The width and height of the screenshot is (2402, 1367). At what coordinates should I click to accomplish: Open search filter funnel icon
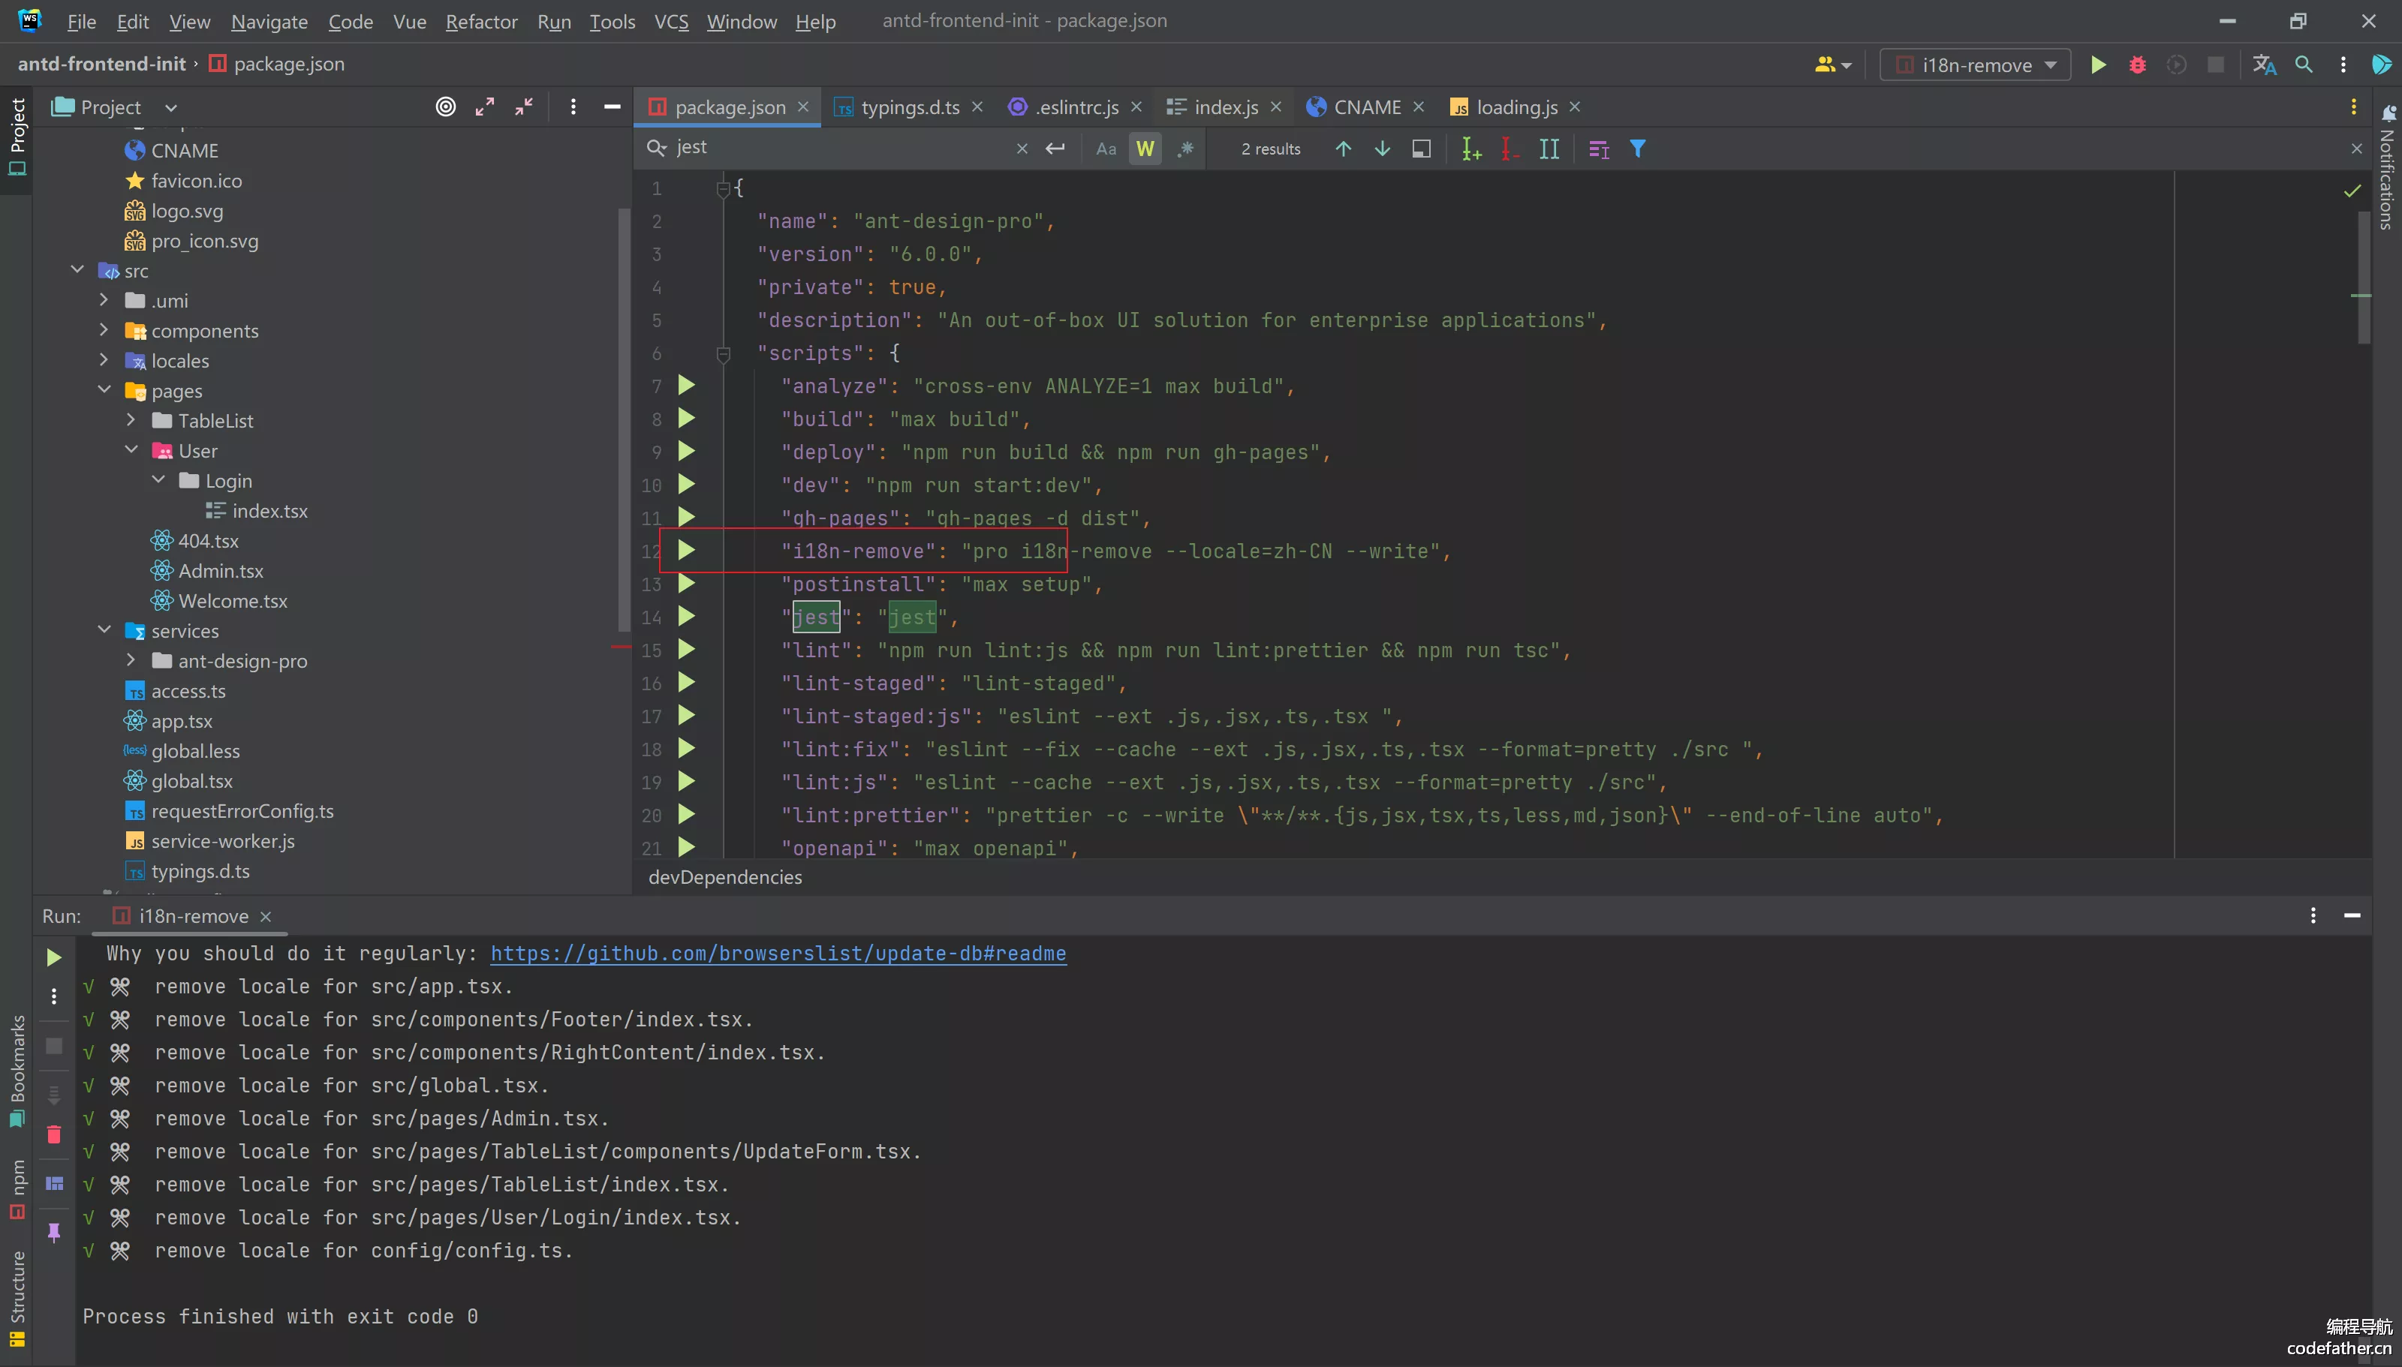point(1638,149)
